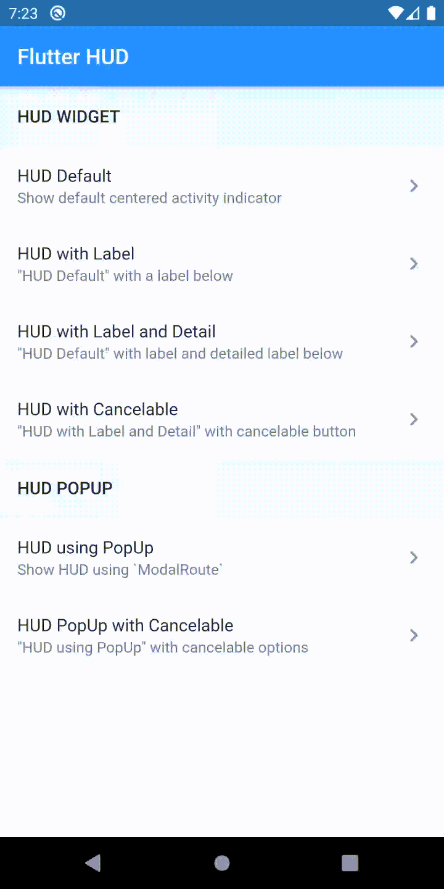Tap the HUD POPUP section header

65,488
